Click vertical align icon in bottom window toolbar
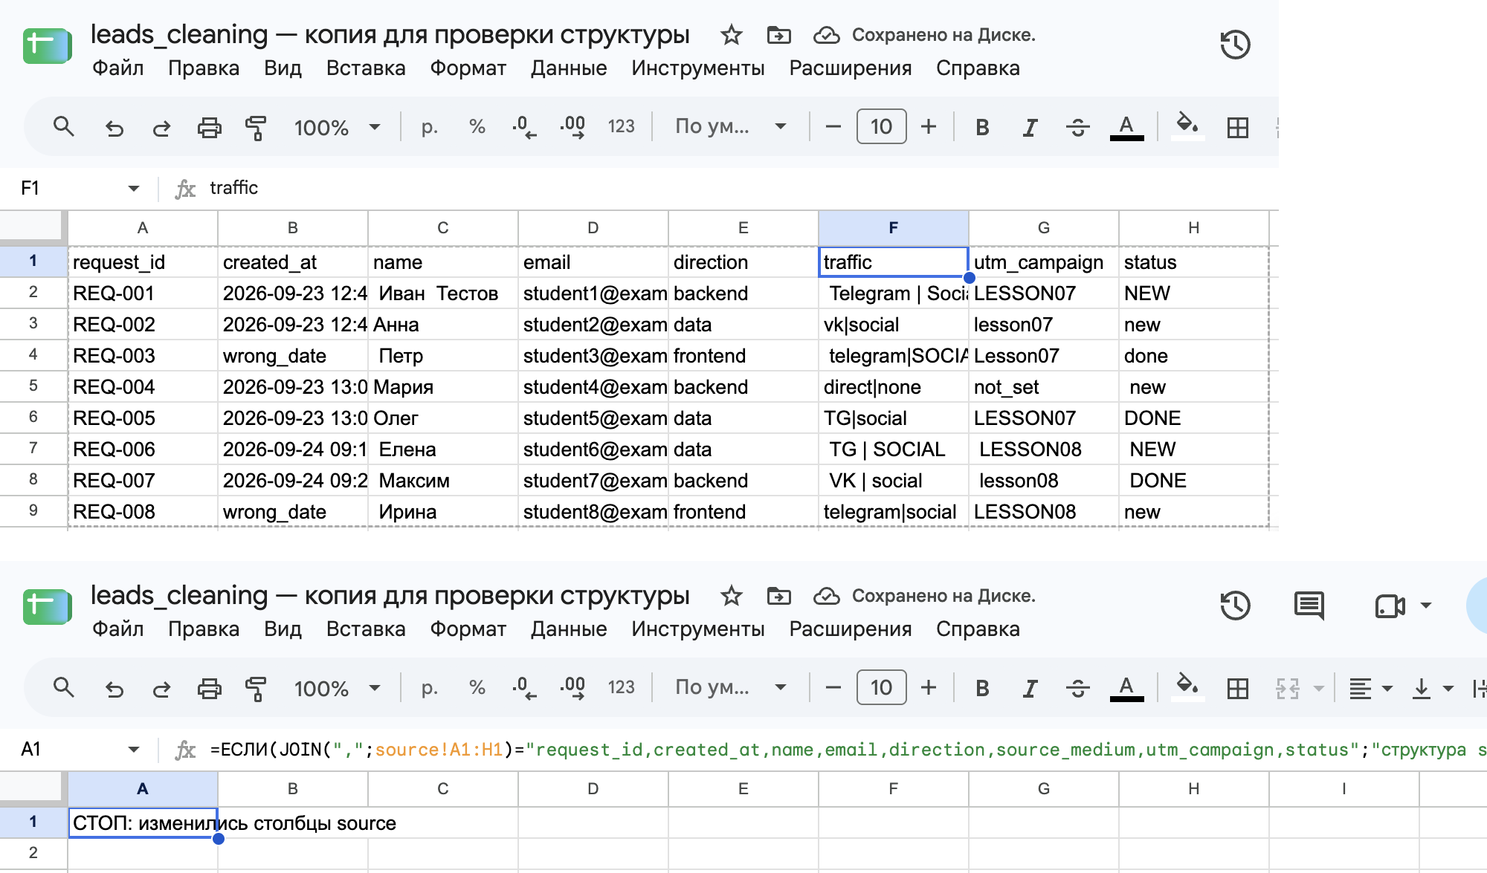 [1422, 689]
